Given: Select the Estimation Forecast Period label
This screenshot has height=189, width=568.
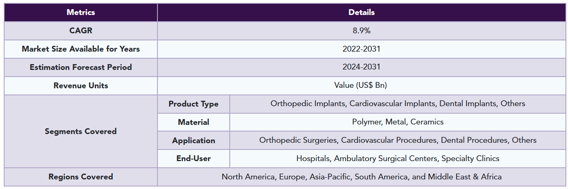Looking at the screenshot, I should [81, 67].
